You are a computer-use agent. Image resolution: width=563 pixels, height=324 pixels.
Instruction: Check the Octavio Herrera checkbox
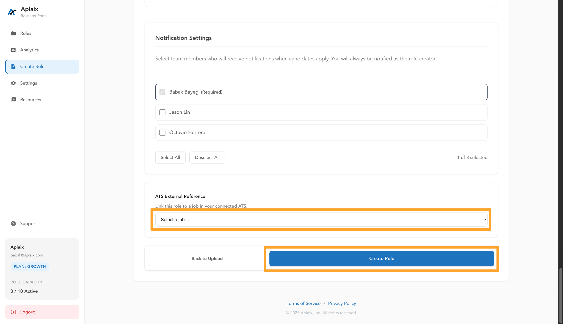162,133
